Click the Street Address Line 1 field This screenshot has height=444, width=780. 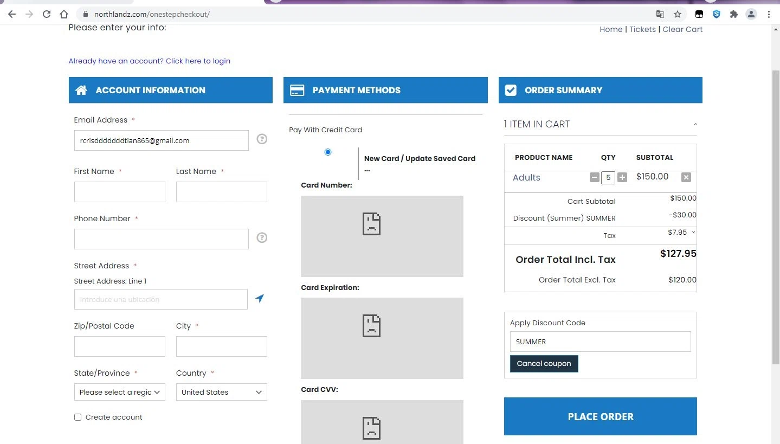click(161, 299)
